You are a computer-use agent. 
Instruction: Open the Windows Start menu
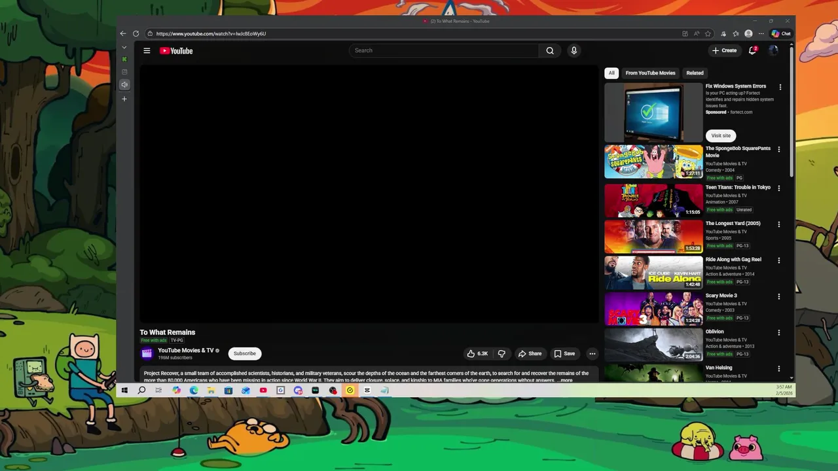pyautogui.click(x=124, y=391)
